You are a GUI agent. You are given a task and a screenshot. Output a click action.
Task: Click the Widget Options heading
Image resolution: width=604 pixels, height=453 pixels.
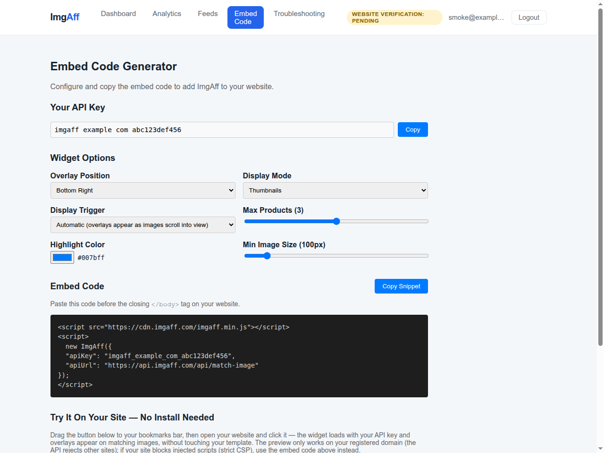[x=83, y=158]
